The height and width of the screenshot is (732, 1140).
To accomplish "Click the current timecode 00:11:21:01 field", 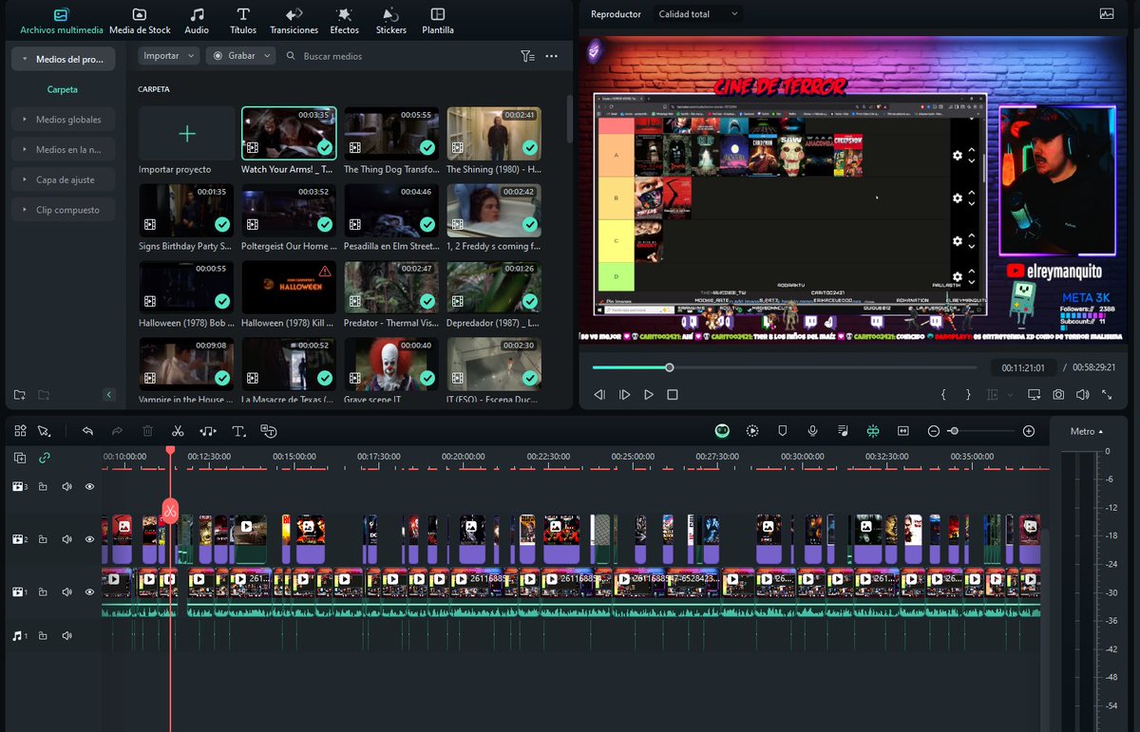I will 1022,367.
